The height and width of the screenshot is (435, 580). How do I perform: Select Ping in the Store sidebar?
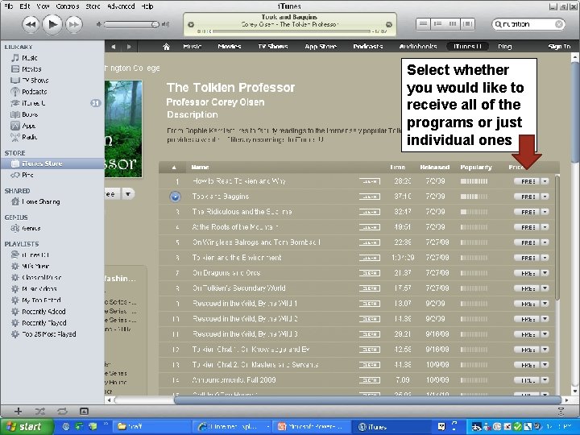[x=27, y=175]
